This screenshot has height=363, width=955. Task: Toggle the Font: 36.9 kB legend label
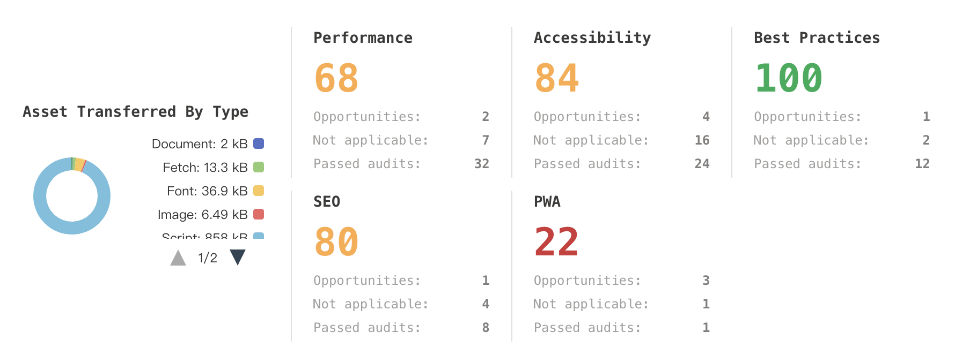(207, 191)
